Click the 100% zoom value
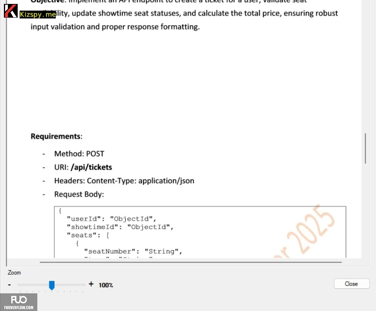The width and height of the screenshot is (376, 311). pos(106,285)
